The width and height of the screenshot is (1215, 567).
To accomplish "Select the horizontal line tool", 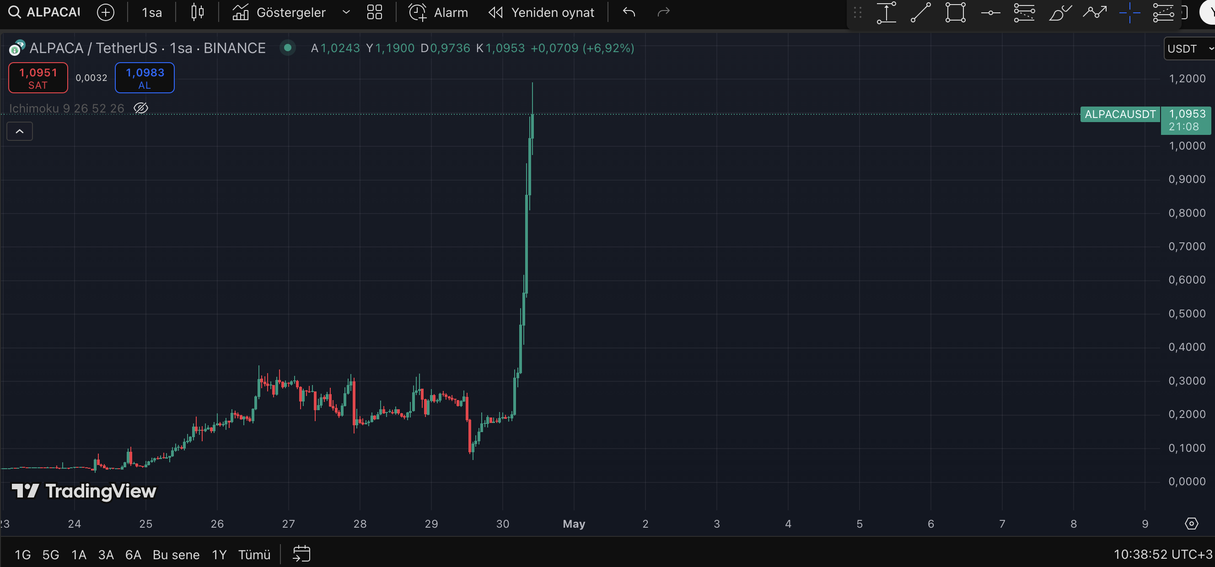I will pyautogui.click(x=990, y=13).
